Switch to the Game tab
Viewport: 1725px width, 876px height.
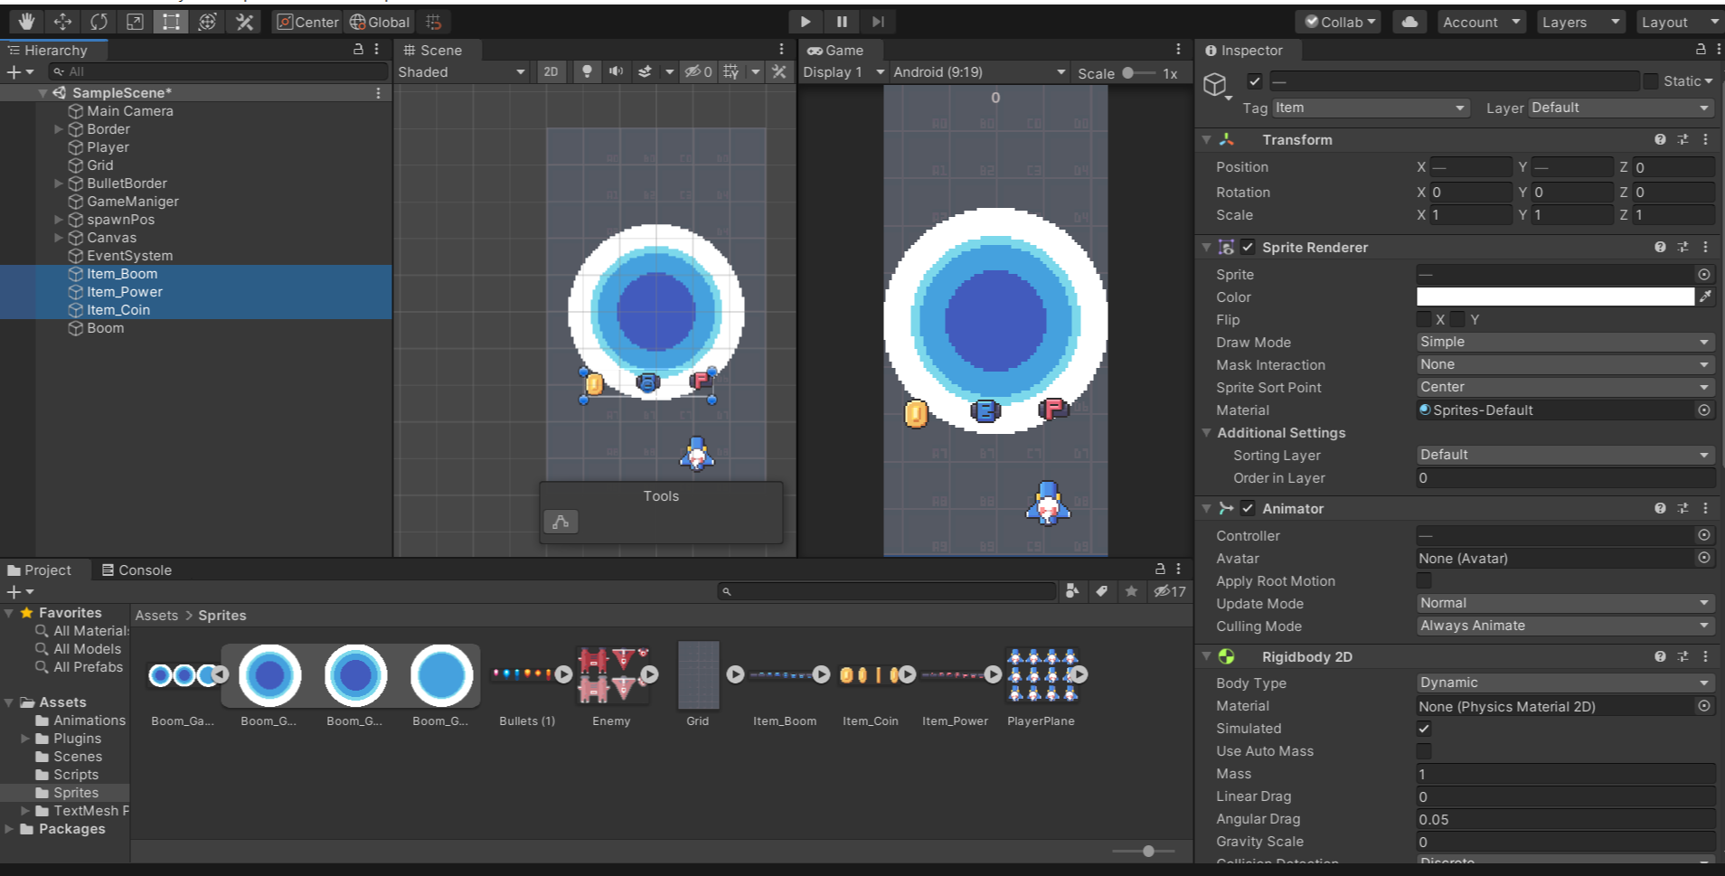(x=835, y=51)
